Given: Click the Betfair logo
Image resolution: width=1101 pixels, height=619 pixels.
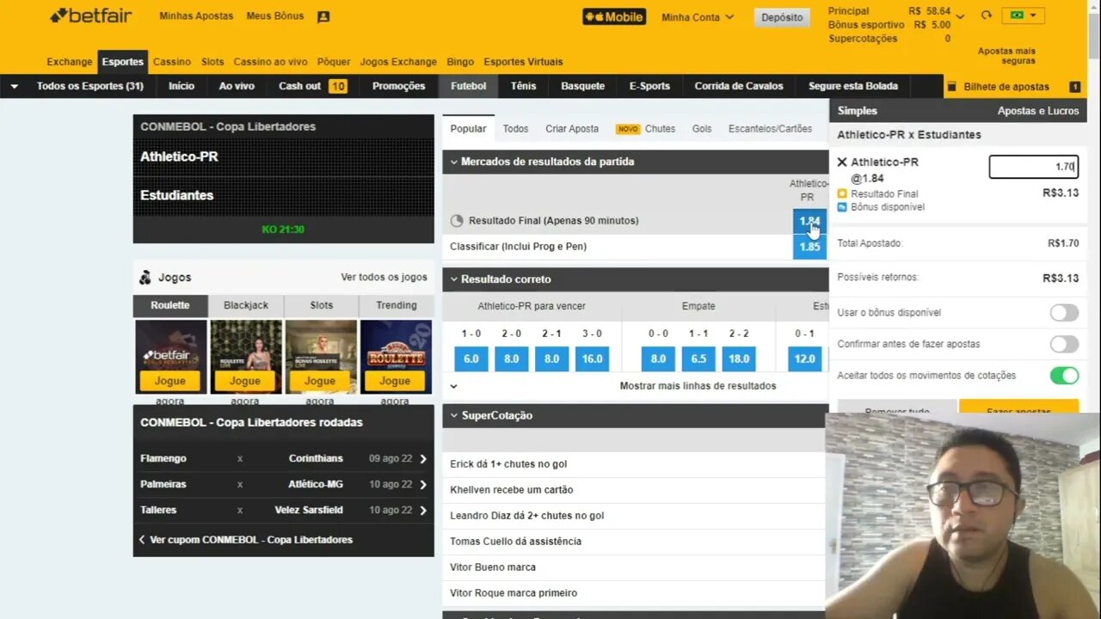Looking at the screenshot, I should [x=92, y=15].
